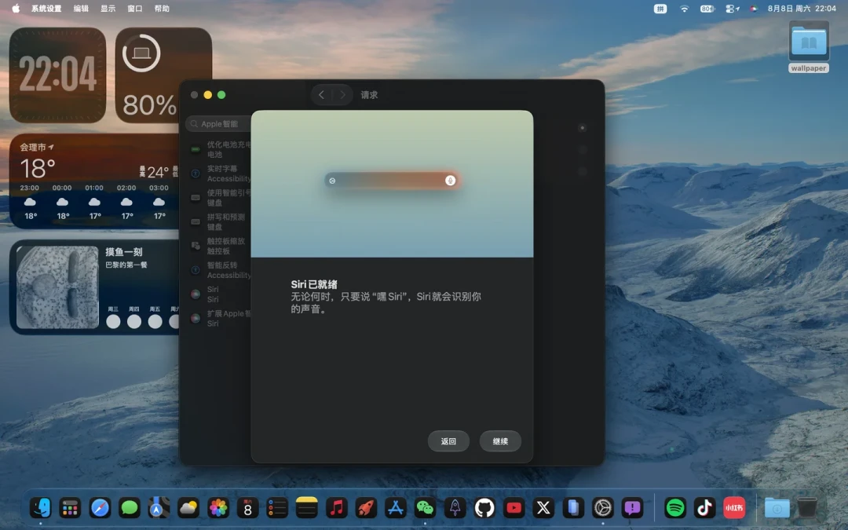
Task: Open the 系统设置 menu
Action: [46, 9]
